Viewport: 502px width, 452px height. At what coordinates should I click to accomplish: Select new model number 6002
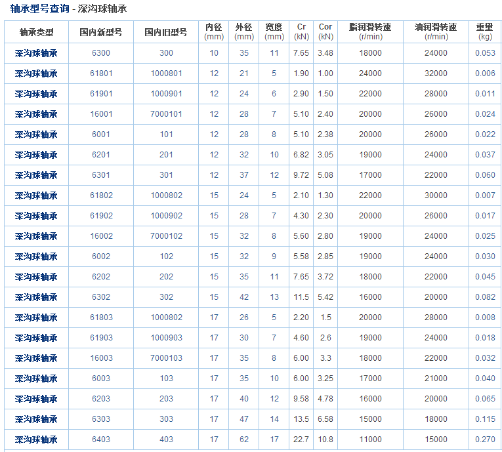(x=101, y=256)
